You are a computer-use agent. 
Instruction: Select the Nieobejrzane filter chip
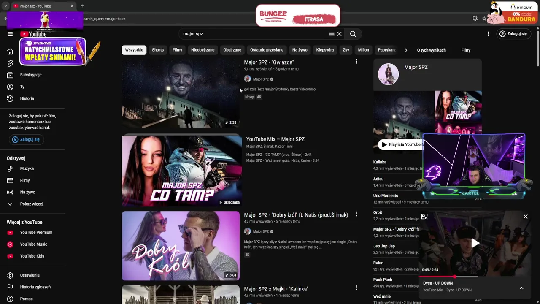coord(203,50)
